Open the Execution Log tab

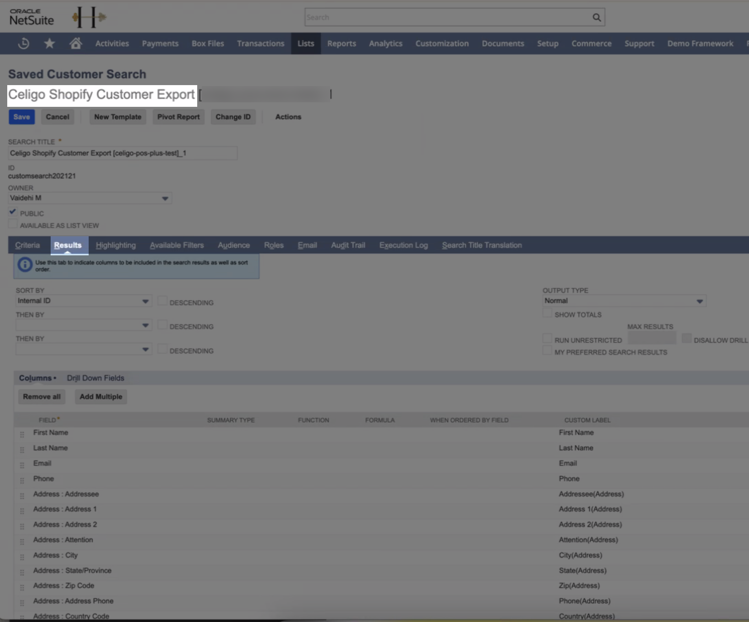pyautogui.click(x=403, y=245)
